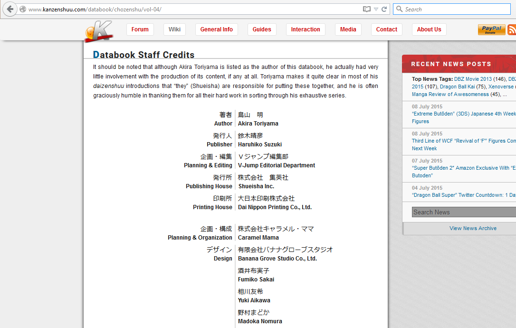Select the name Haruhiko Suzuki
Viewport: 516px width, 328px height.
[x=260, y=144]
